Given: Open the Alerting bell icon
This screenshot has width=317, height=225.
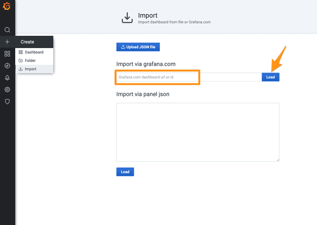Looking at the screenshot, I should [7, 78].
